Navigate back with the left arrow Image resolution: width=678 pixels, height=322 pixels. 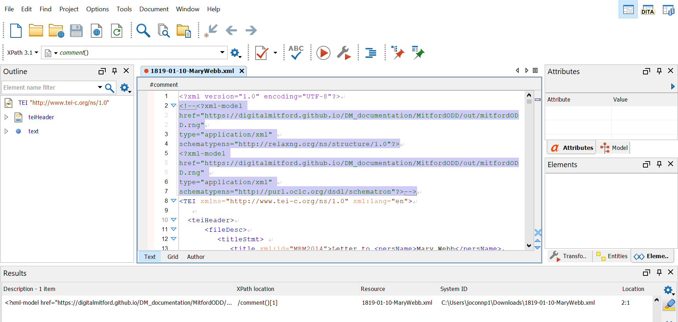[x=231, y=30]
